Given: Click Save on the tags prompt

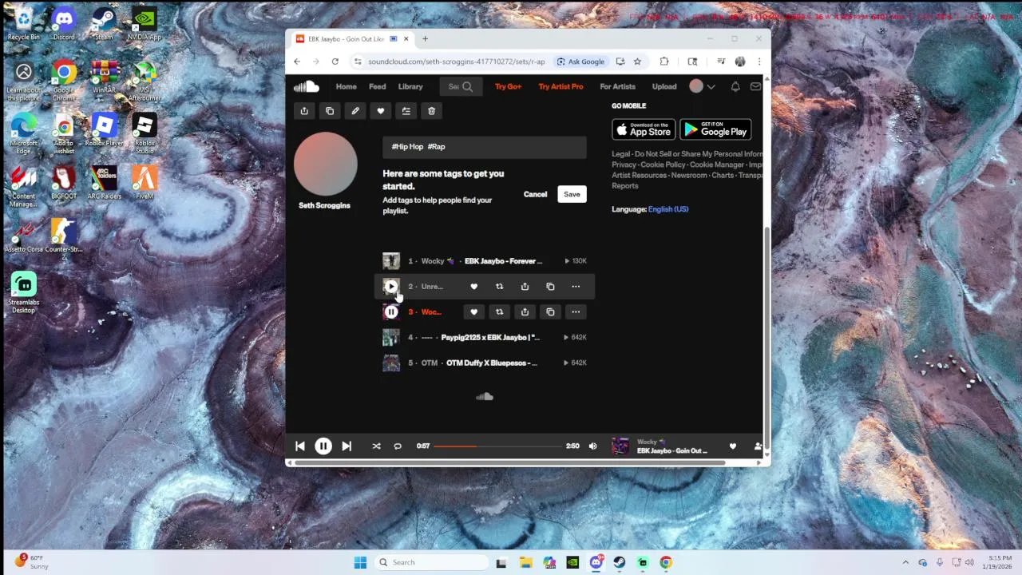Looking at the screenshot, I should tap(572, 194).
